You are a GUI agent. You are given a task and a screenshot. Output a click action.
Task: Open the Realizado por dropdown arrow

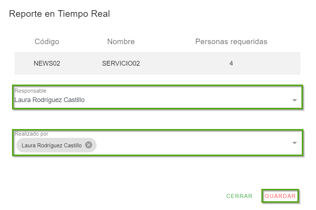[x=295, y=143]
